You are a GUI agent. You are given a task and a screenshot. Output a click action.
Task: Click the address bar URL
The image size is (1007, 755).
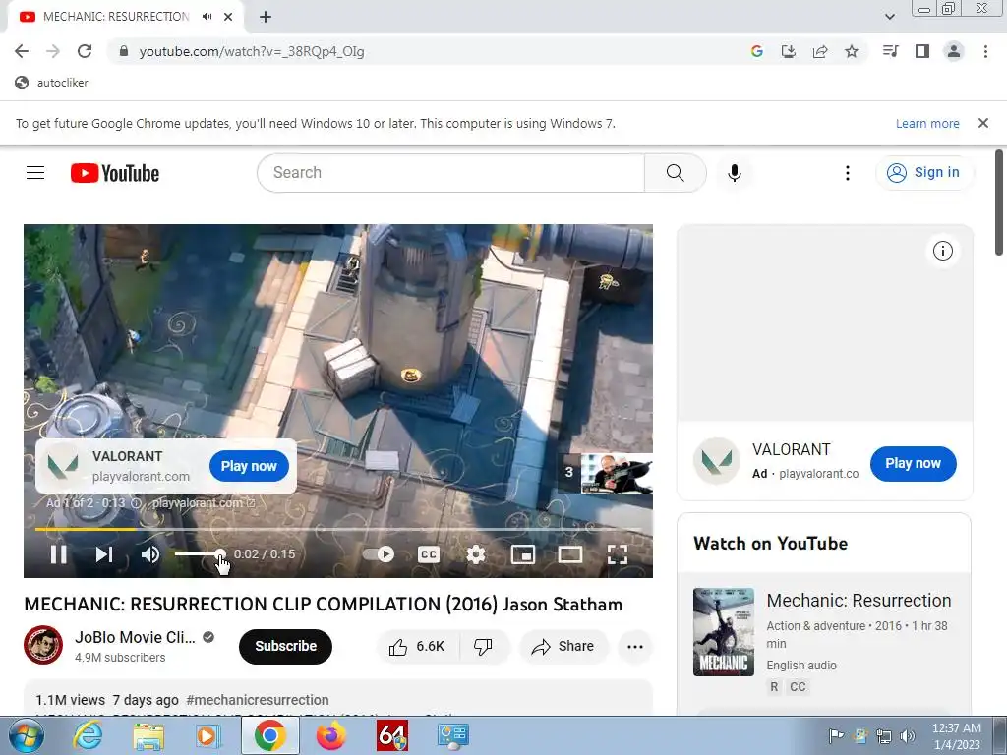pyautogui.click(x=252, y=51)
